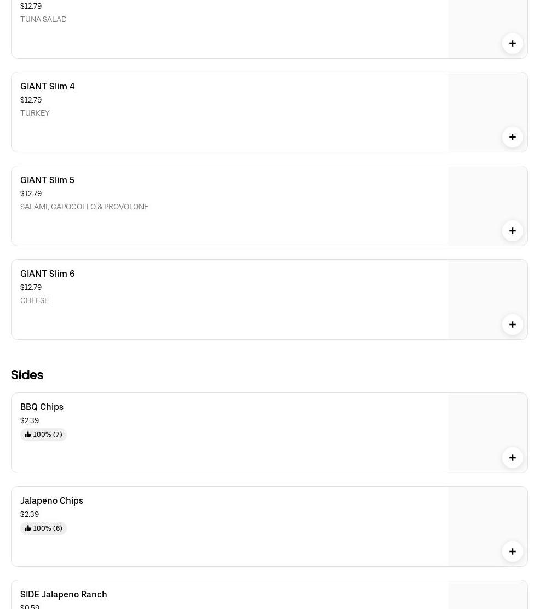This screenshot has width=539, height=609.
Task: Open the Jalapeno Chips item
Action: (x=51, y=501)
